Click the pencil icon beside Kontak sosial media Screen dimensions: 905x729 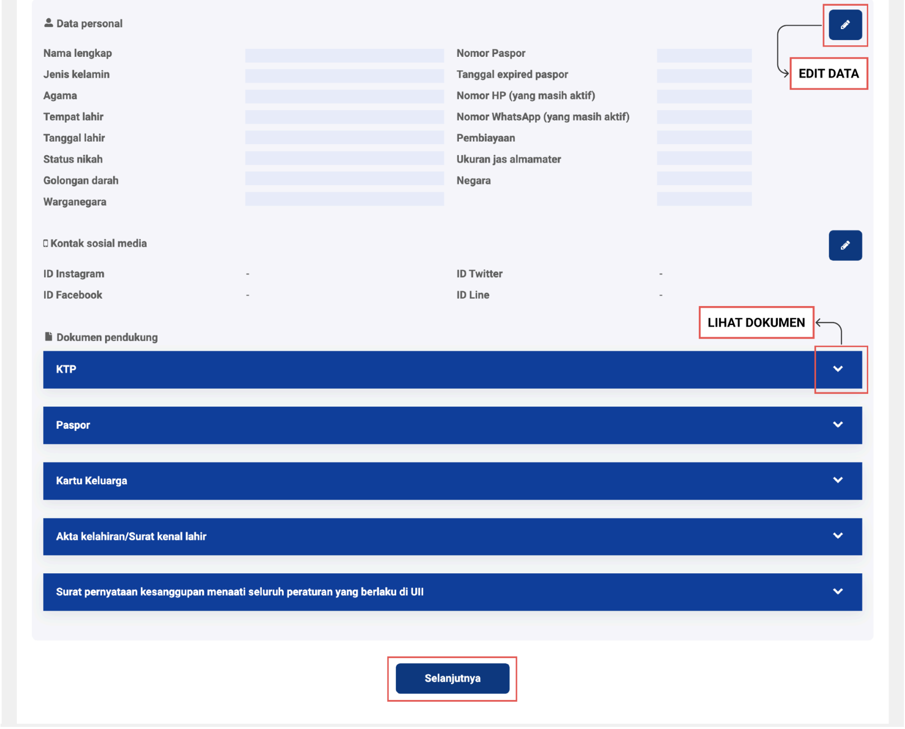(845, 245)
